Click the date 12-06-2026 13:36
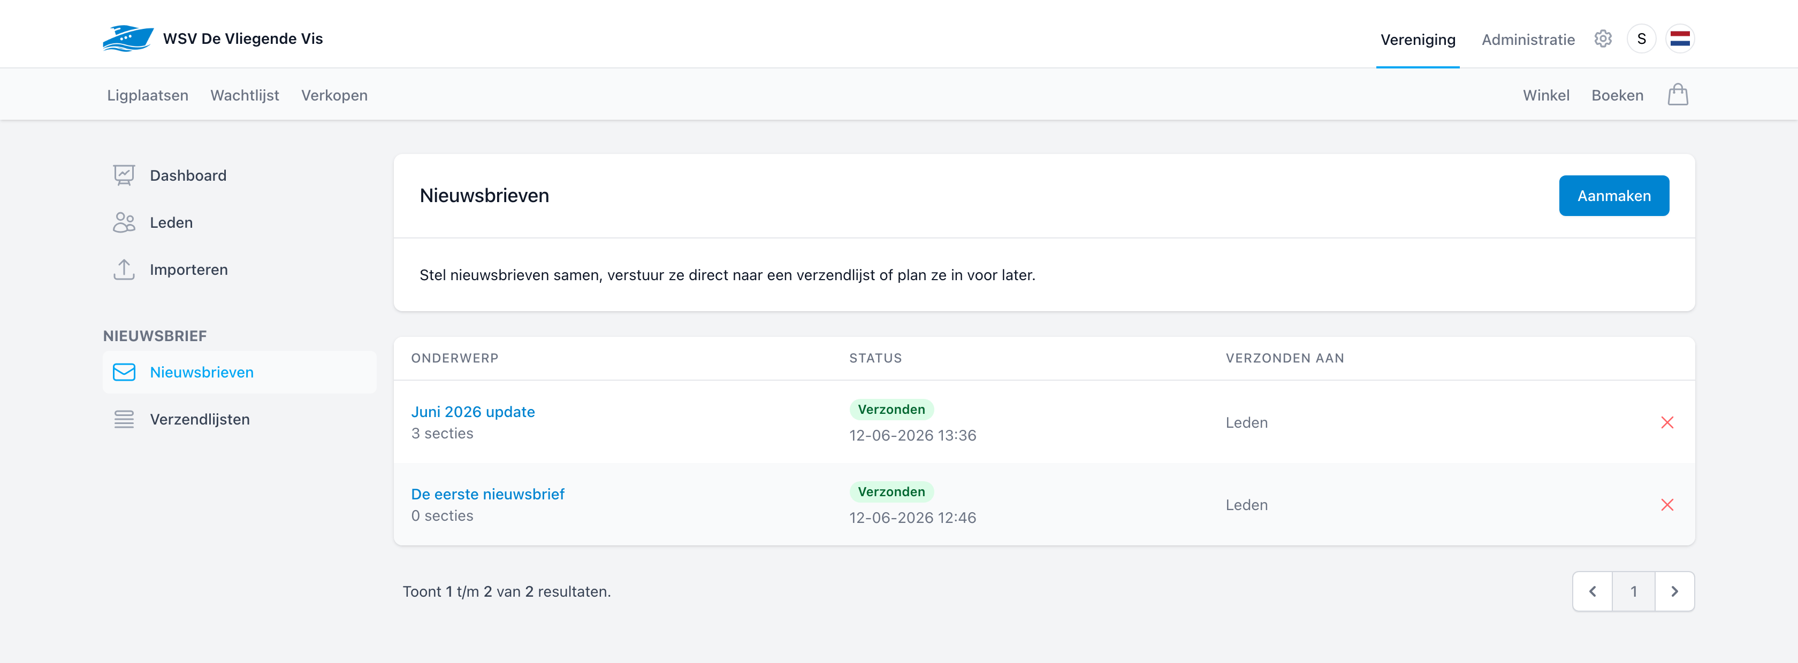 913,436
